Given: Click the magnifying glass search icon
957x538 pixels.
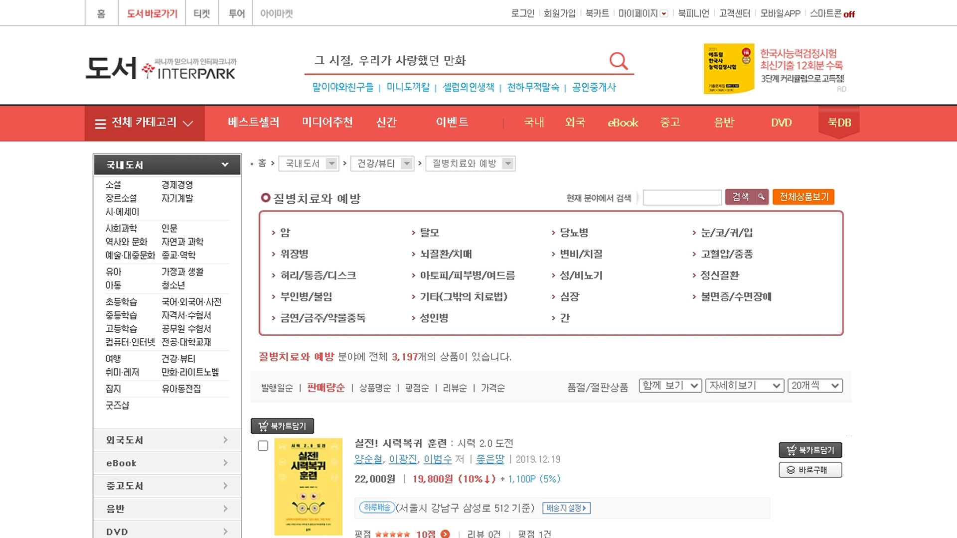Looking at the screenshot, I should pos(619,61).
